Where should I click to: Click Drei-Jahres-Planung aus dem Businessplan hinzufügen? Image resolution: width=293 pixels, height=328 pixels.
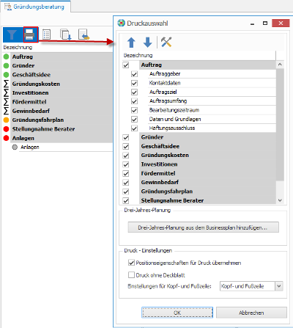click(x=203, y=227)
